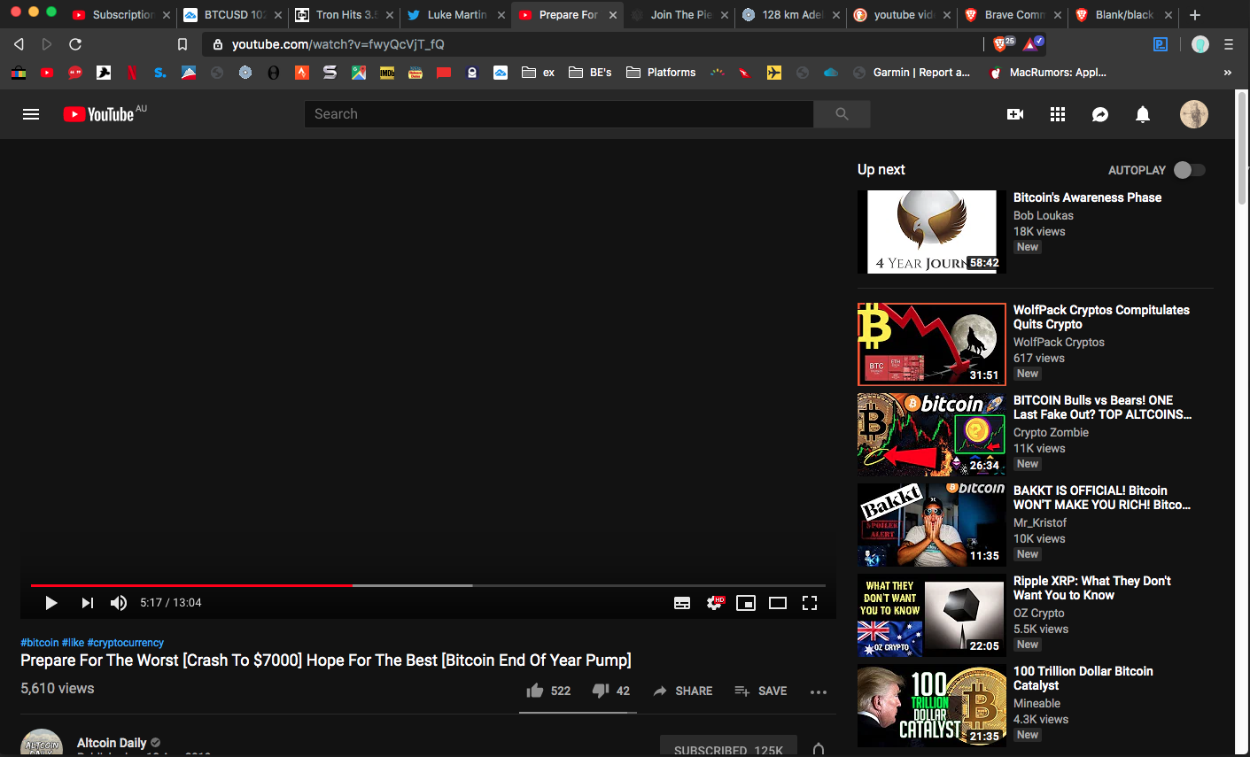The width and height of the screenshot is (1250, 757).
Task: Open the browser profile avatar button
Action: (x=1200, y=44)
